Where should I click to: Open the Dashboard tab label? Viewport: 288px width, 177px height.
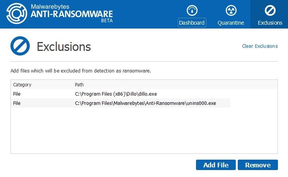coord(192,23)
